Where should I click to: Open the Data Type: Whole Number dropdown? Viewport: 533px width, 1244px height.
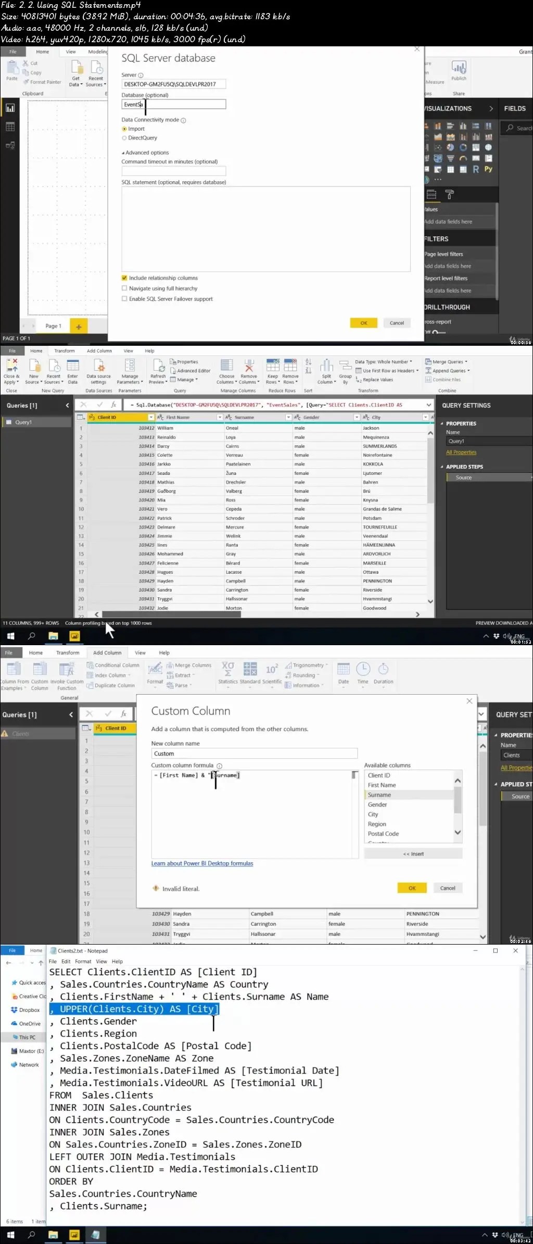(x=384, y=361)
